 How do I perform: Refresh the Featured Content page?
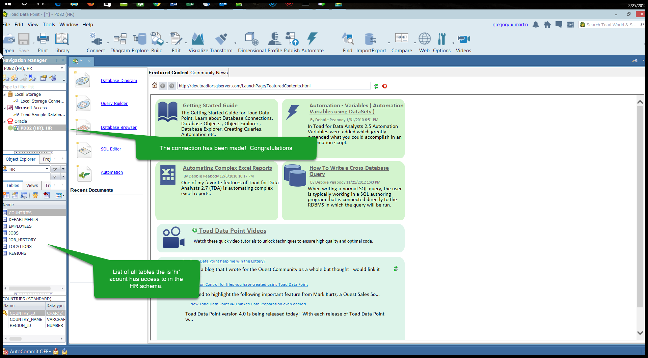point(376,86)
